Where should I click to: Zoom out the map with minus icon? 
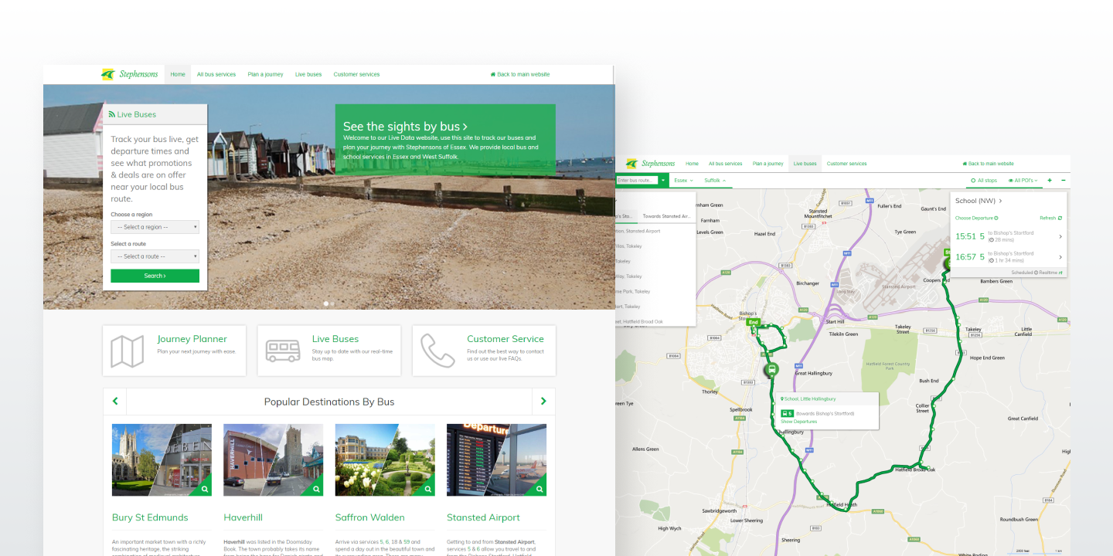click(1064, 181)
